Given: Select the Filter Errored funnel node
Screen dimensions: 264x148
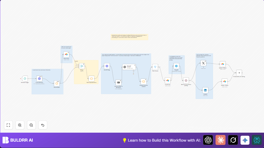Looking at the screenshot, I should [x=155, y=67].
